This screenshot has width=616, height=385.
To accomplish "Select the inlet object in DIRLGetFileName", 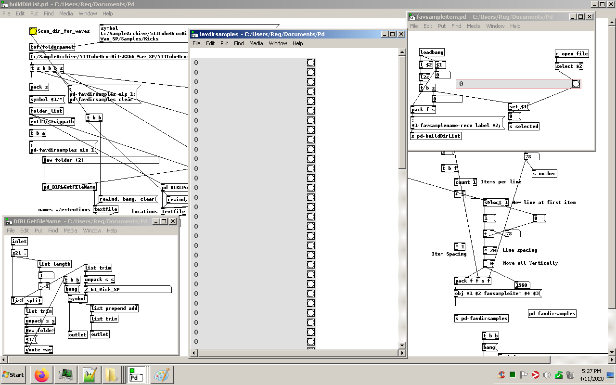I will click(19, 241).
